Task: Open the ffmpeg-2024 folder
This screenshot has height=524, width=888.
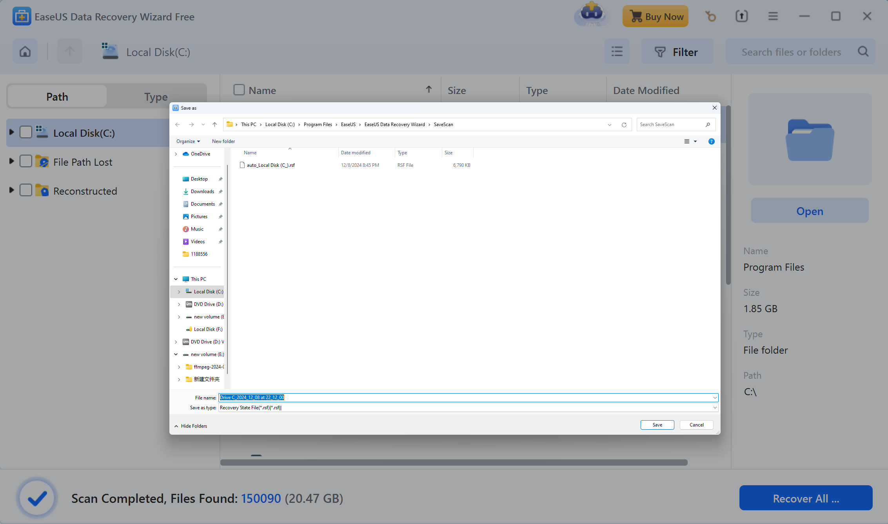Action: point(209,367)
